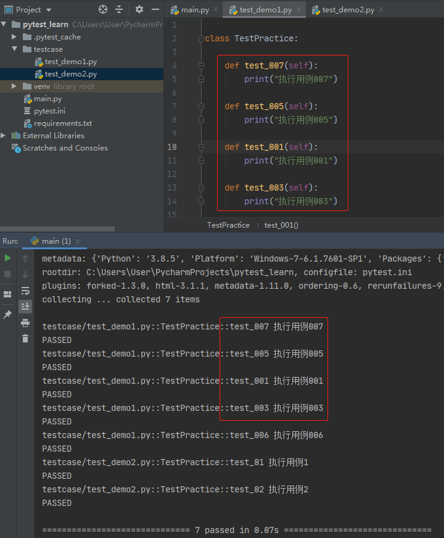
Task: Click the stop process square icon
Action: (7, 274)
